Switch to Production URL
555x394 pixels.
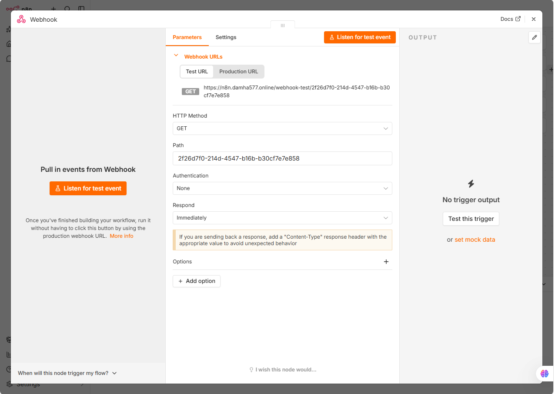click(238, 72)
